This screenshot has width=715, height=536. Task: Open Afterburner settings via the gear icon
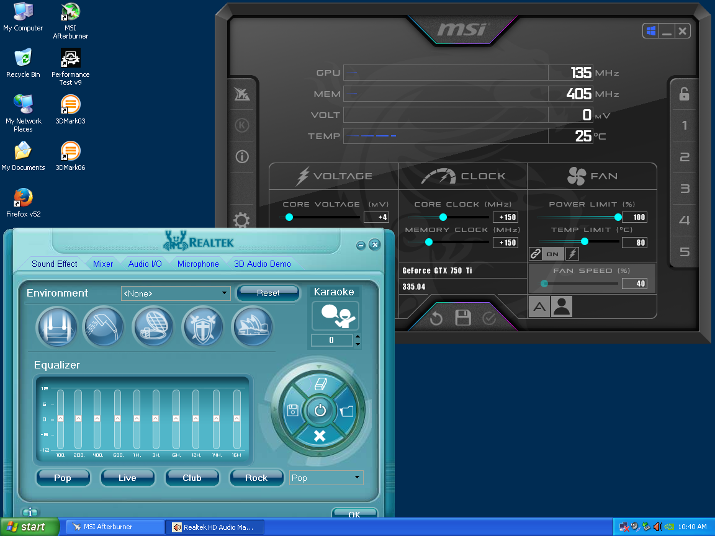[x=241, y=220]
